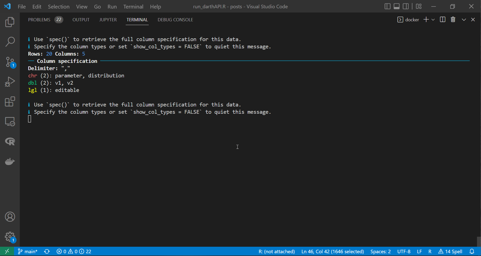
Task: Click the UTF-8 encoding status item
Action: [x=404, y=251]
